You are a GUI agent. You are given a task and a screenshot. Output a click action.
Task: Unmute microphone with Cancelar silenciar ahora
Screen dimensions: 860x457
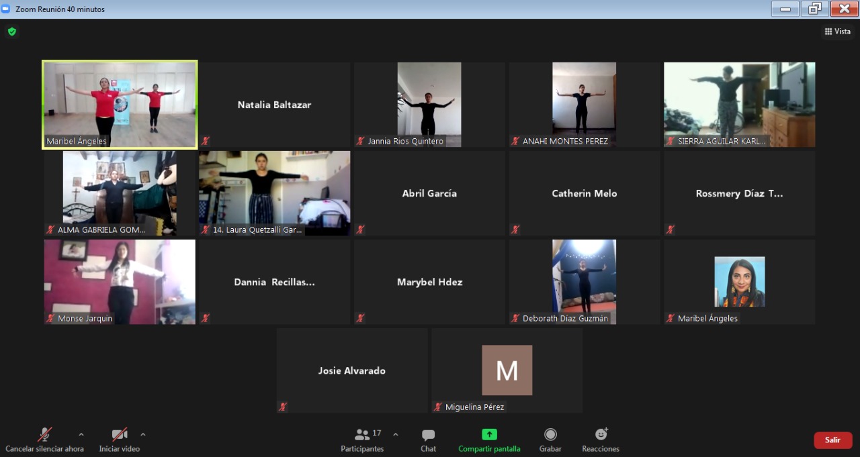pos(44,435)
